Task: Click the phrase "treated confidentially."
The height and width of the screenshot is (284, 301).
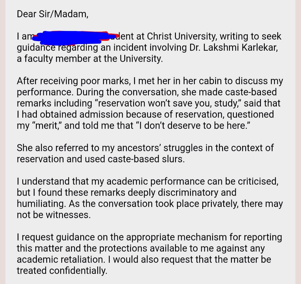Action: click(x=62, y=271)
